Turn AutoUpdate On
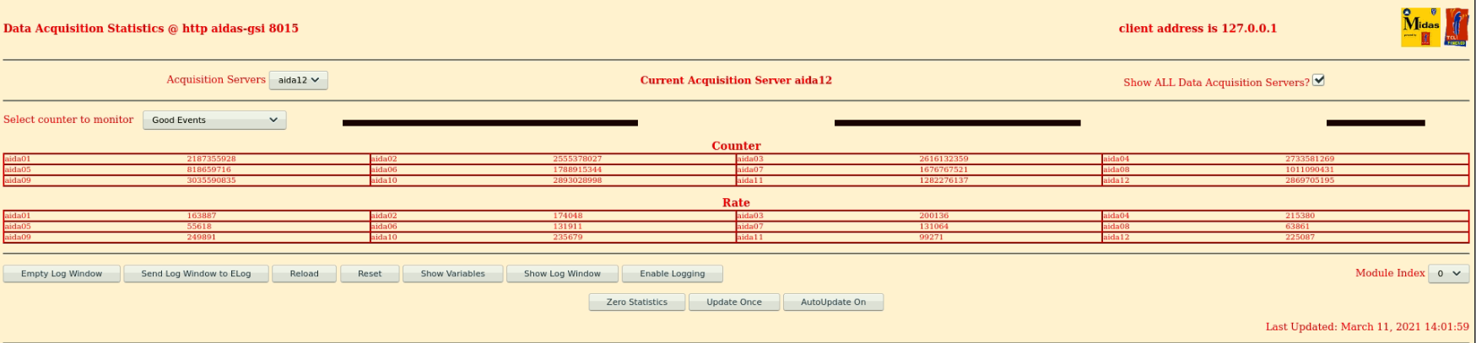1476x343 pixels. click(833, 302)
